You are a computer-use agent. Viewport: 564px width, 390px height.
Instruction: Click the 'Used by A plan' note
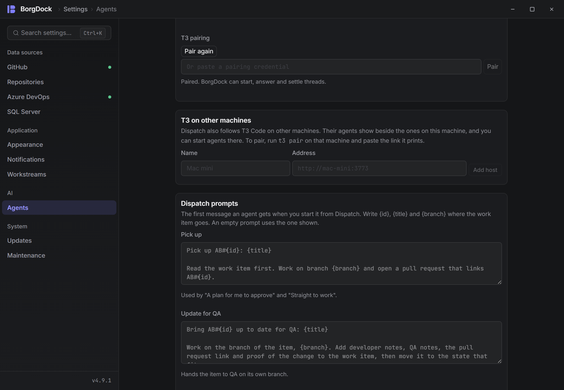(x=259, y=295)
